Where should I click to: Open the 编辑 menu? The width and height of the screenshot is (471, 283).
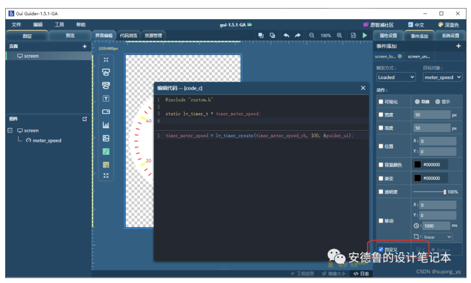click(x=38, y=25)
